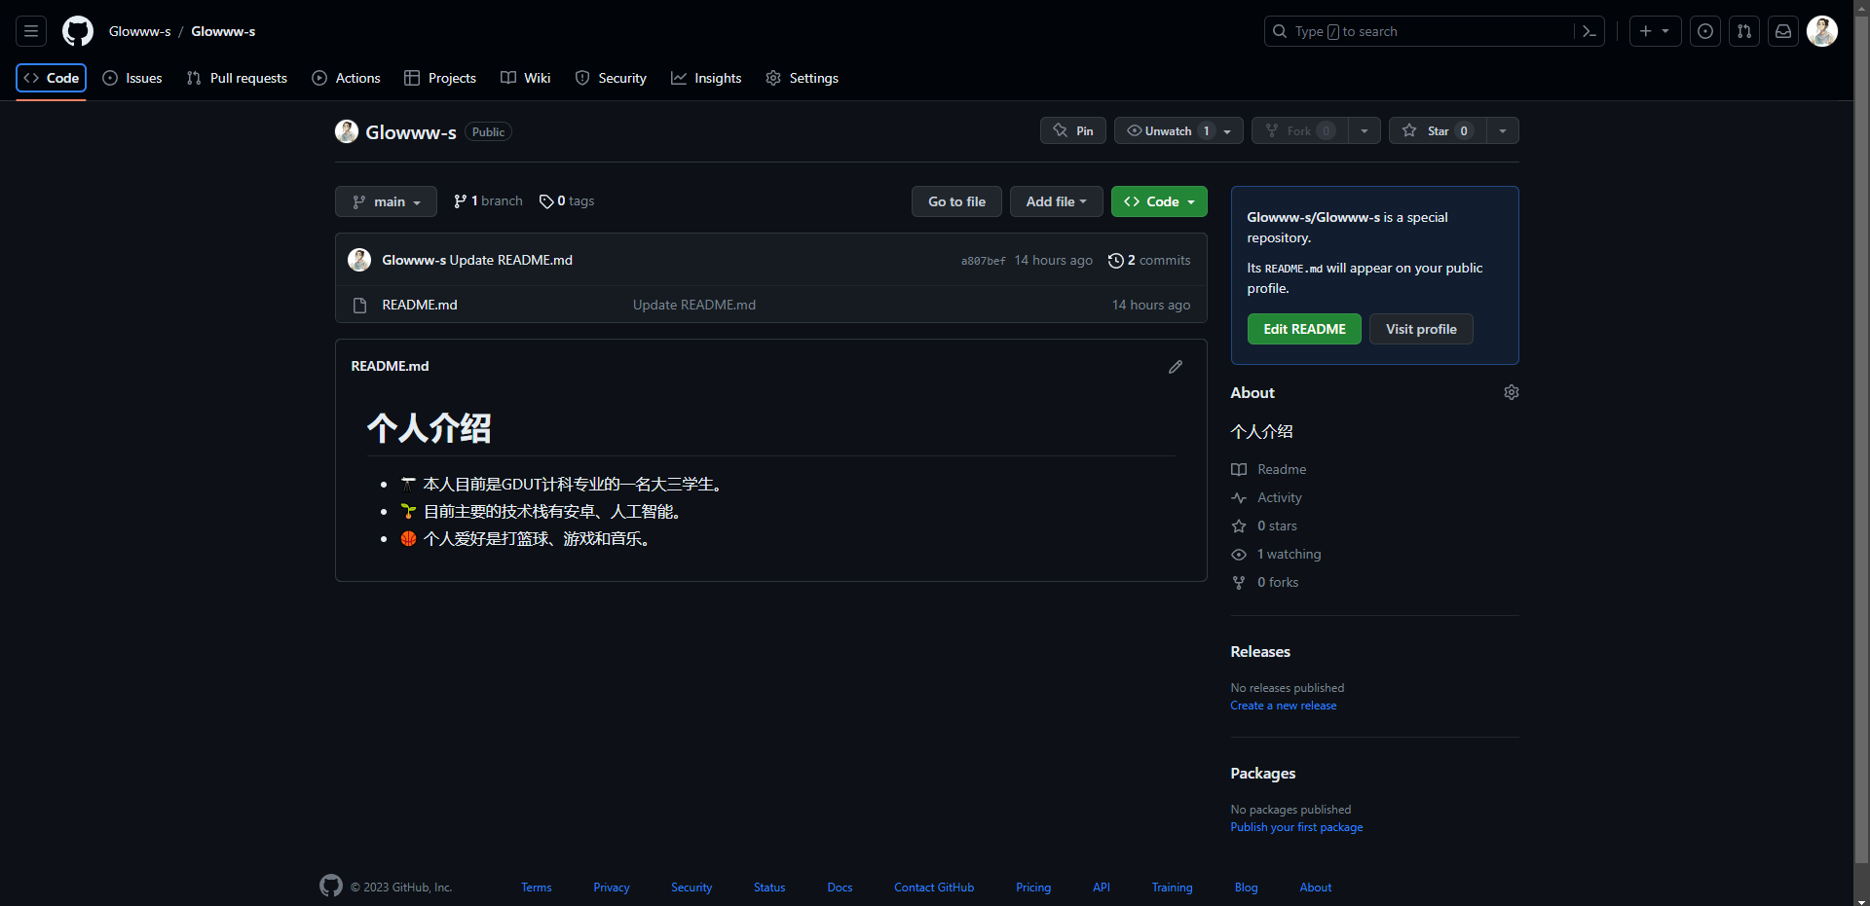Image resolution: width=1870 pixels, height=906 pixels.
Task: Open the Terms footer link
Action: [537, 888]
